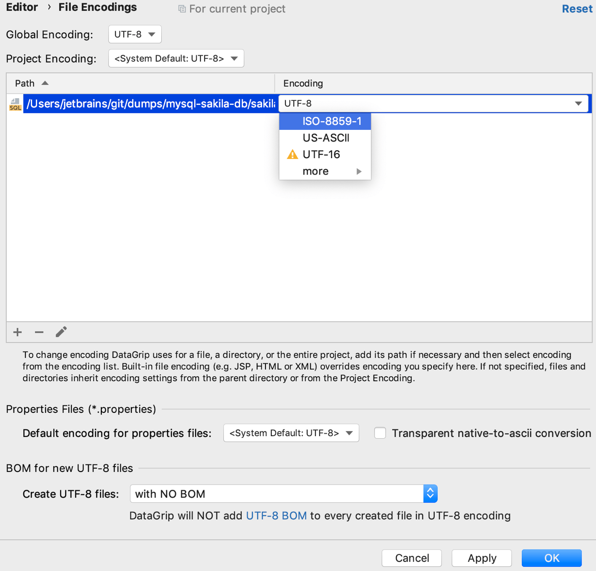Click the warning icon next to UTF-16
The image size is (596, 571).
click(x=292, y=154)
